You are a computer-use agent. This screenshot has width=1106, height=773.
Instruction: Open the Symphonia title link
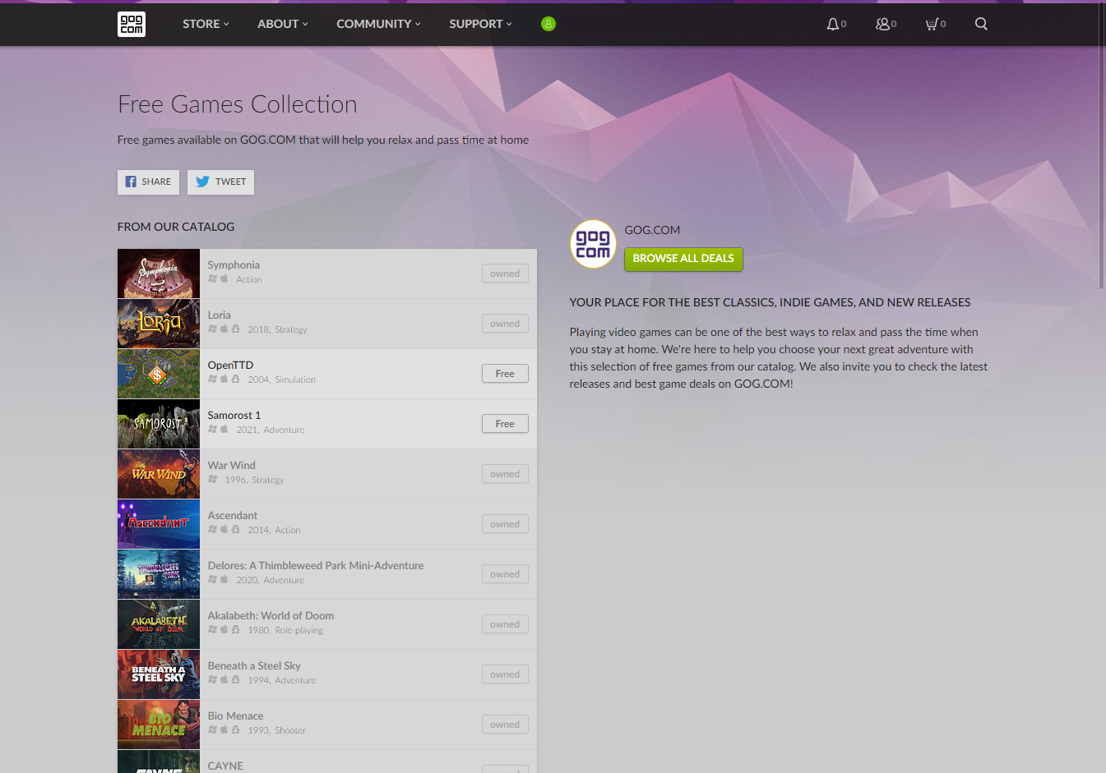[234, 265]
